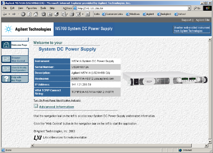Click the browser Forward arrow button

pyautogui.click(x=14, y=14)
